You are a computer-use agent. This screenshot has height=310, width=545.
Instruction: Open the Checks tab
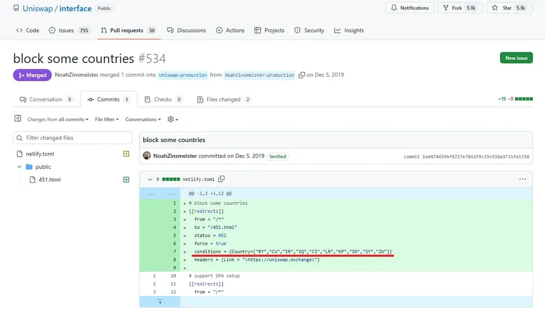pyautogui.click(x=163, y=99)
